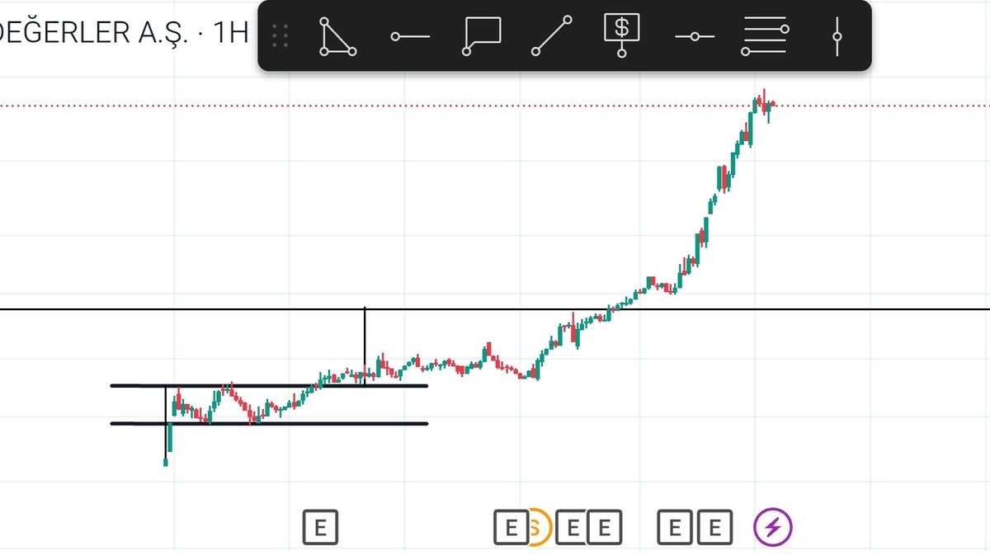Select the Fib retracement tool
The image size is (990, 560).
point(766,36)
